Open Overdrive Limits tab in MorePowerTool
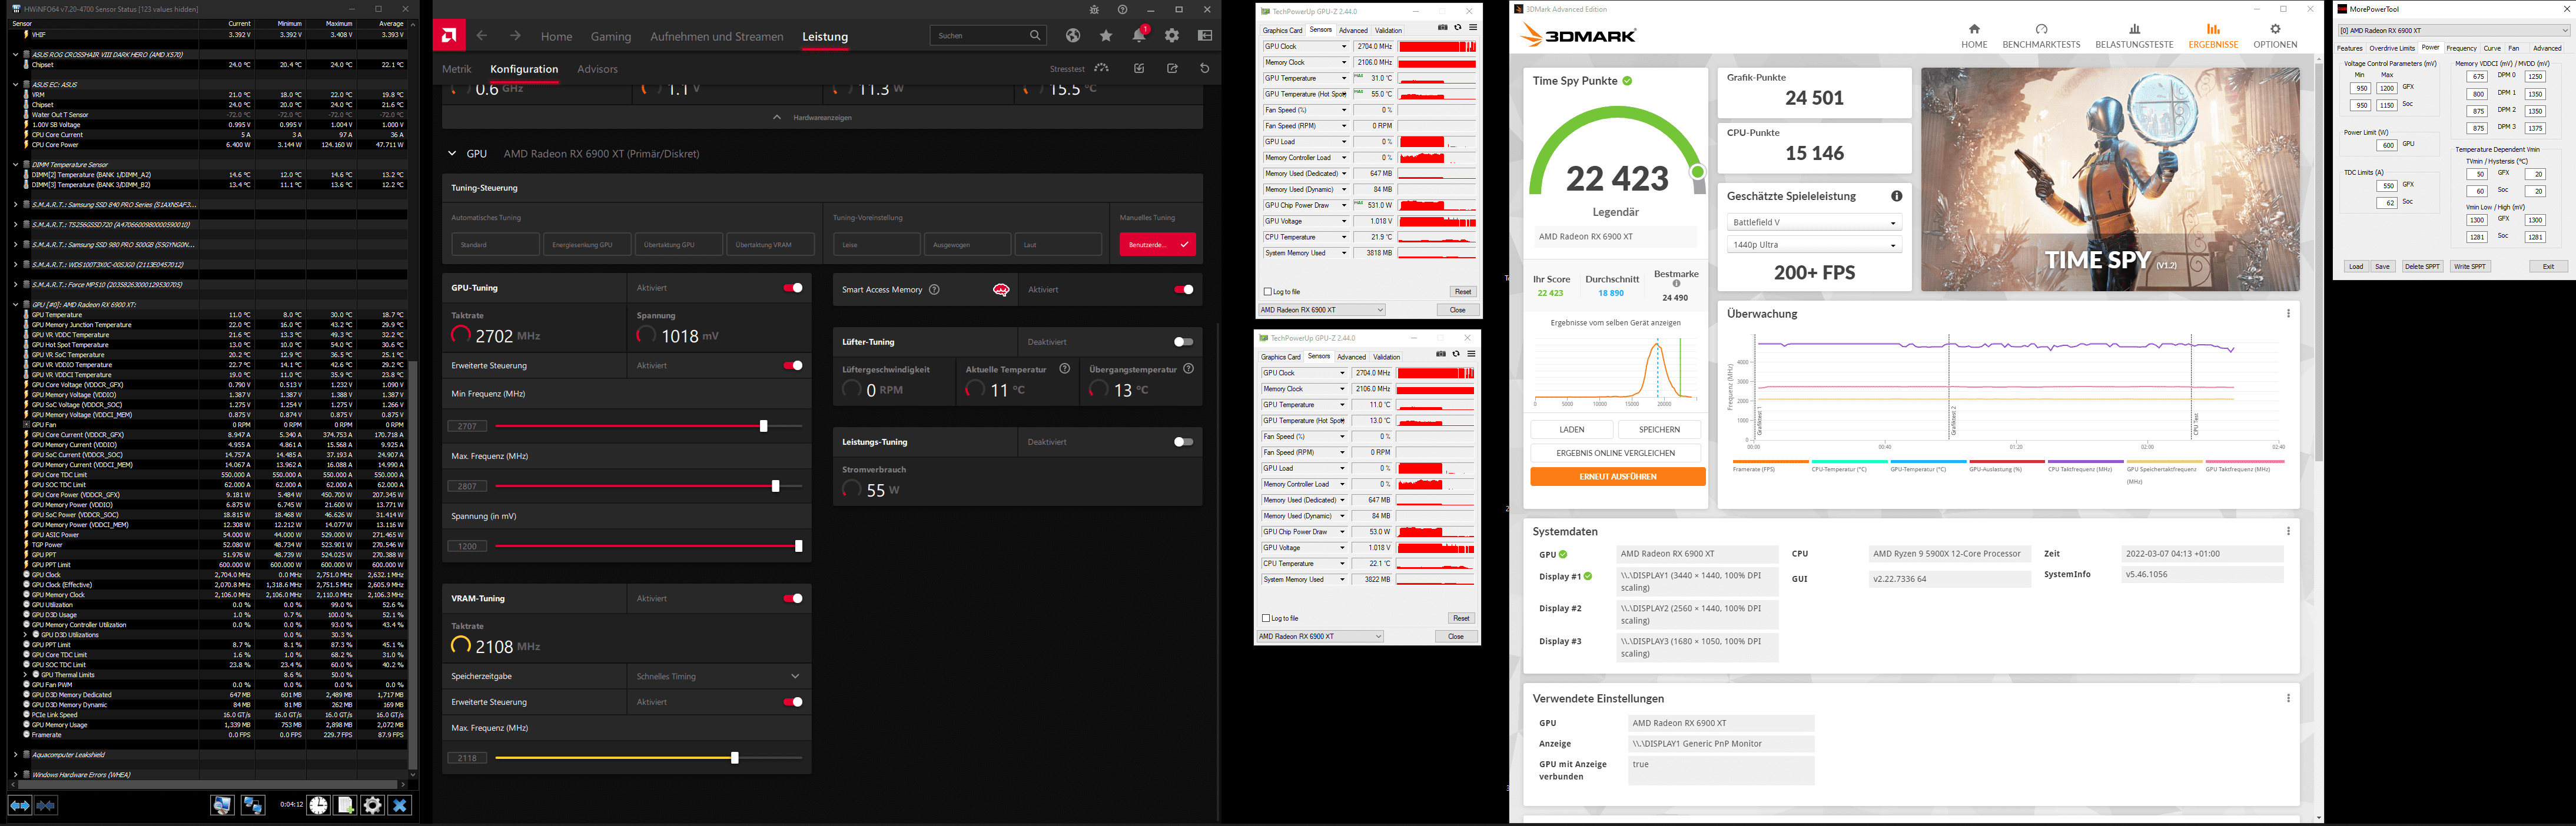 click(2392, 48)
